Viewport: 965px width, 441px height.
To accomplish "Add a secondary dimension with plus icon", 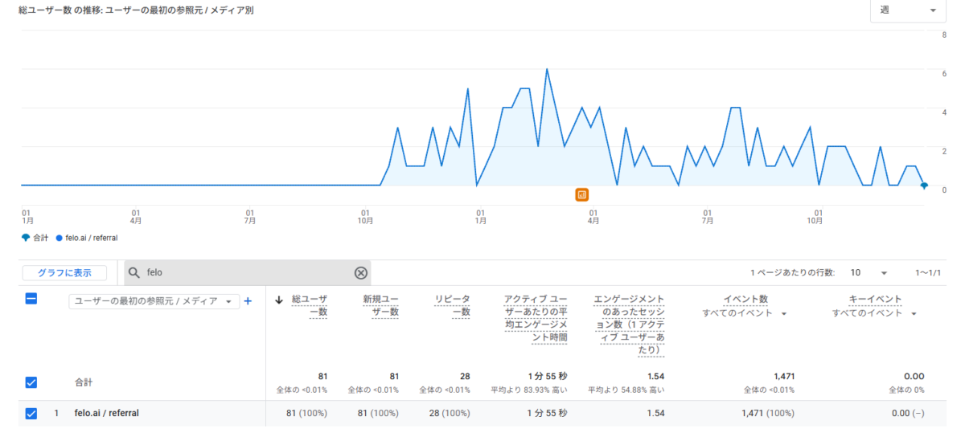I will tap(248, 301).
